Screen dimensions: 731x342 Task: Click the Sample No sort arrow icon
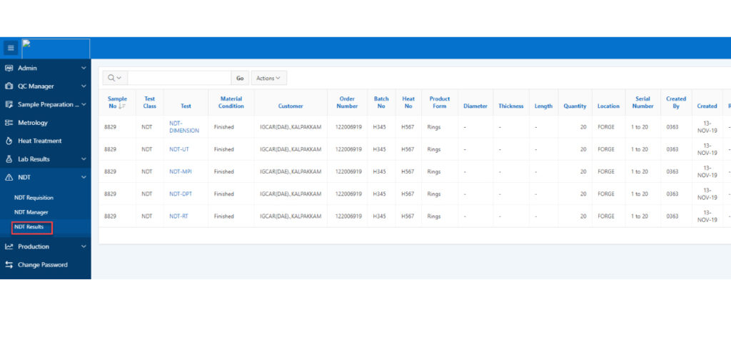point(121,106)
